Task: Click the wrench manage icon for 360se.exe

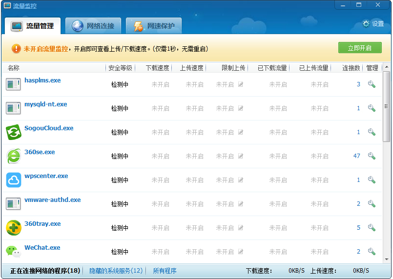Action: [x=372, y=156]
